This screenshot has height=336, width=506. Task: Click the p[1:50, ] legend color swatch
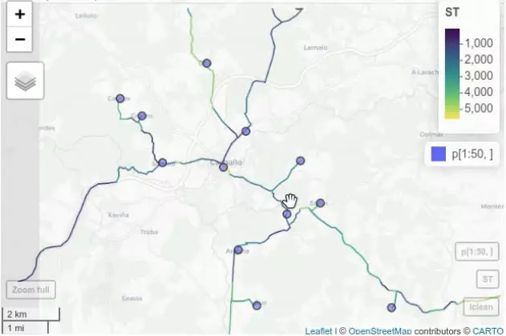[x=439, y=154]
